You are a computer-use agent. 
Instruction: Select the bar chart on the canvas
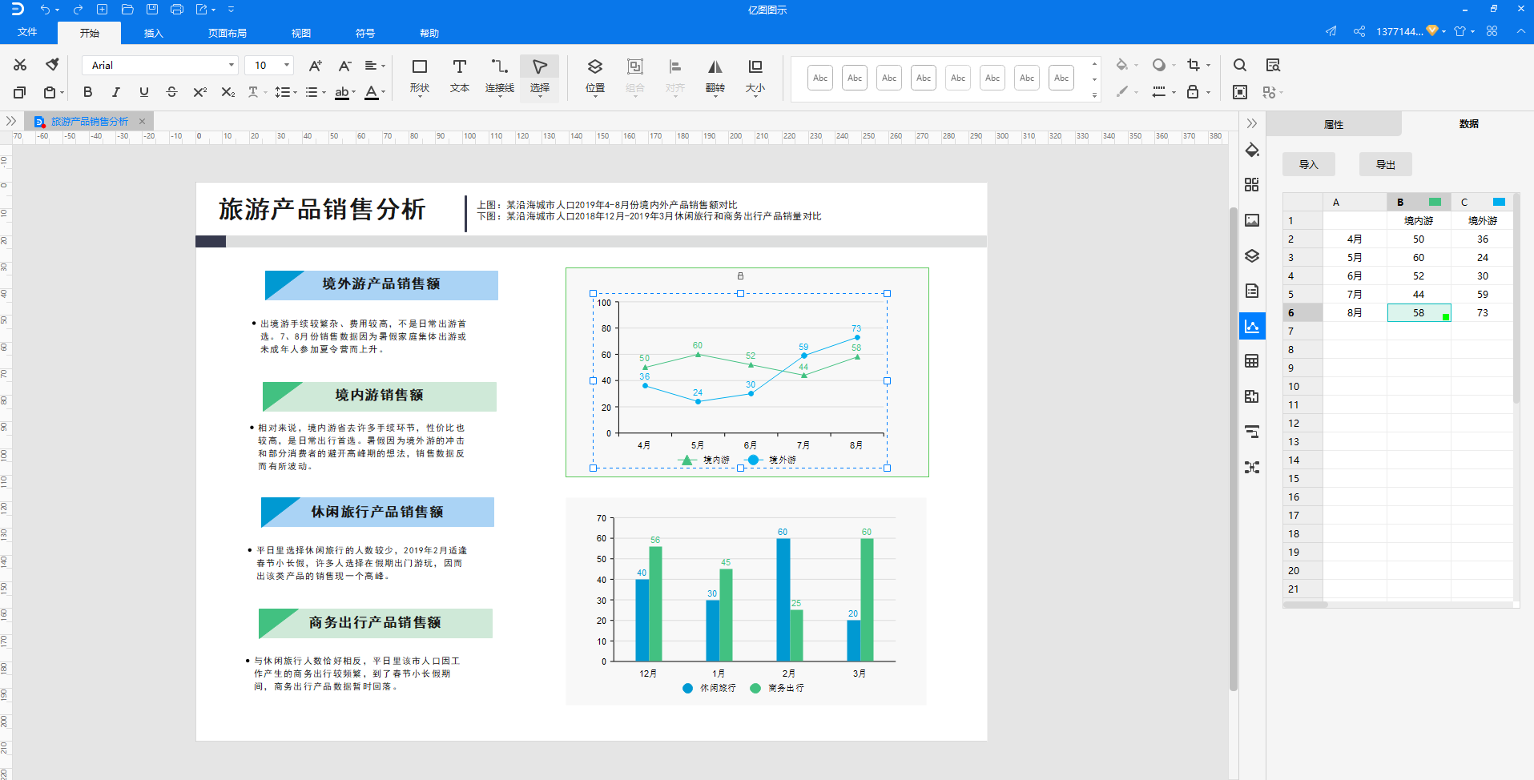pos(746,601)
